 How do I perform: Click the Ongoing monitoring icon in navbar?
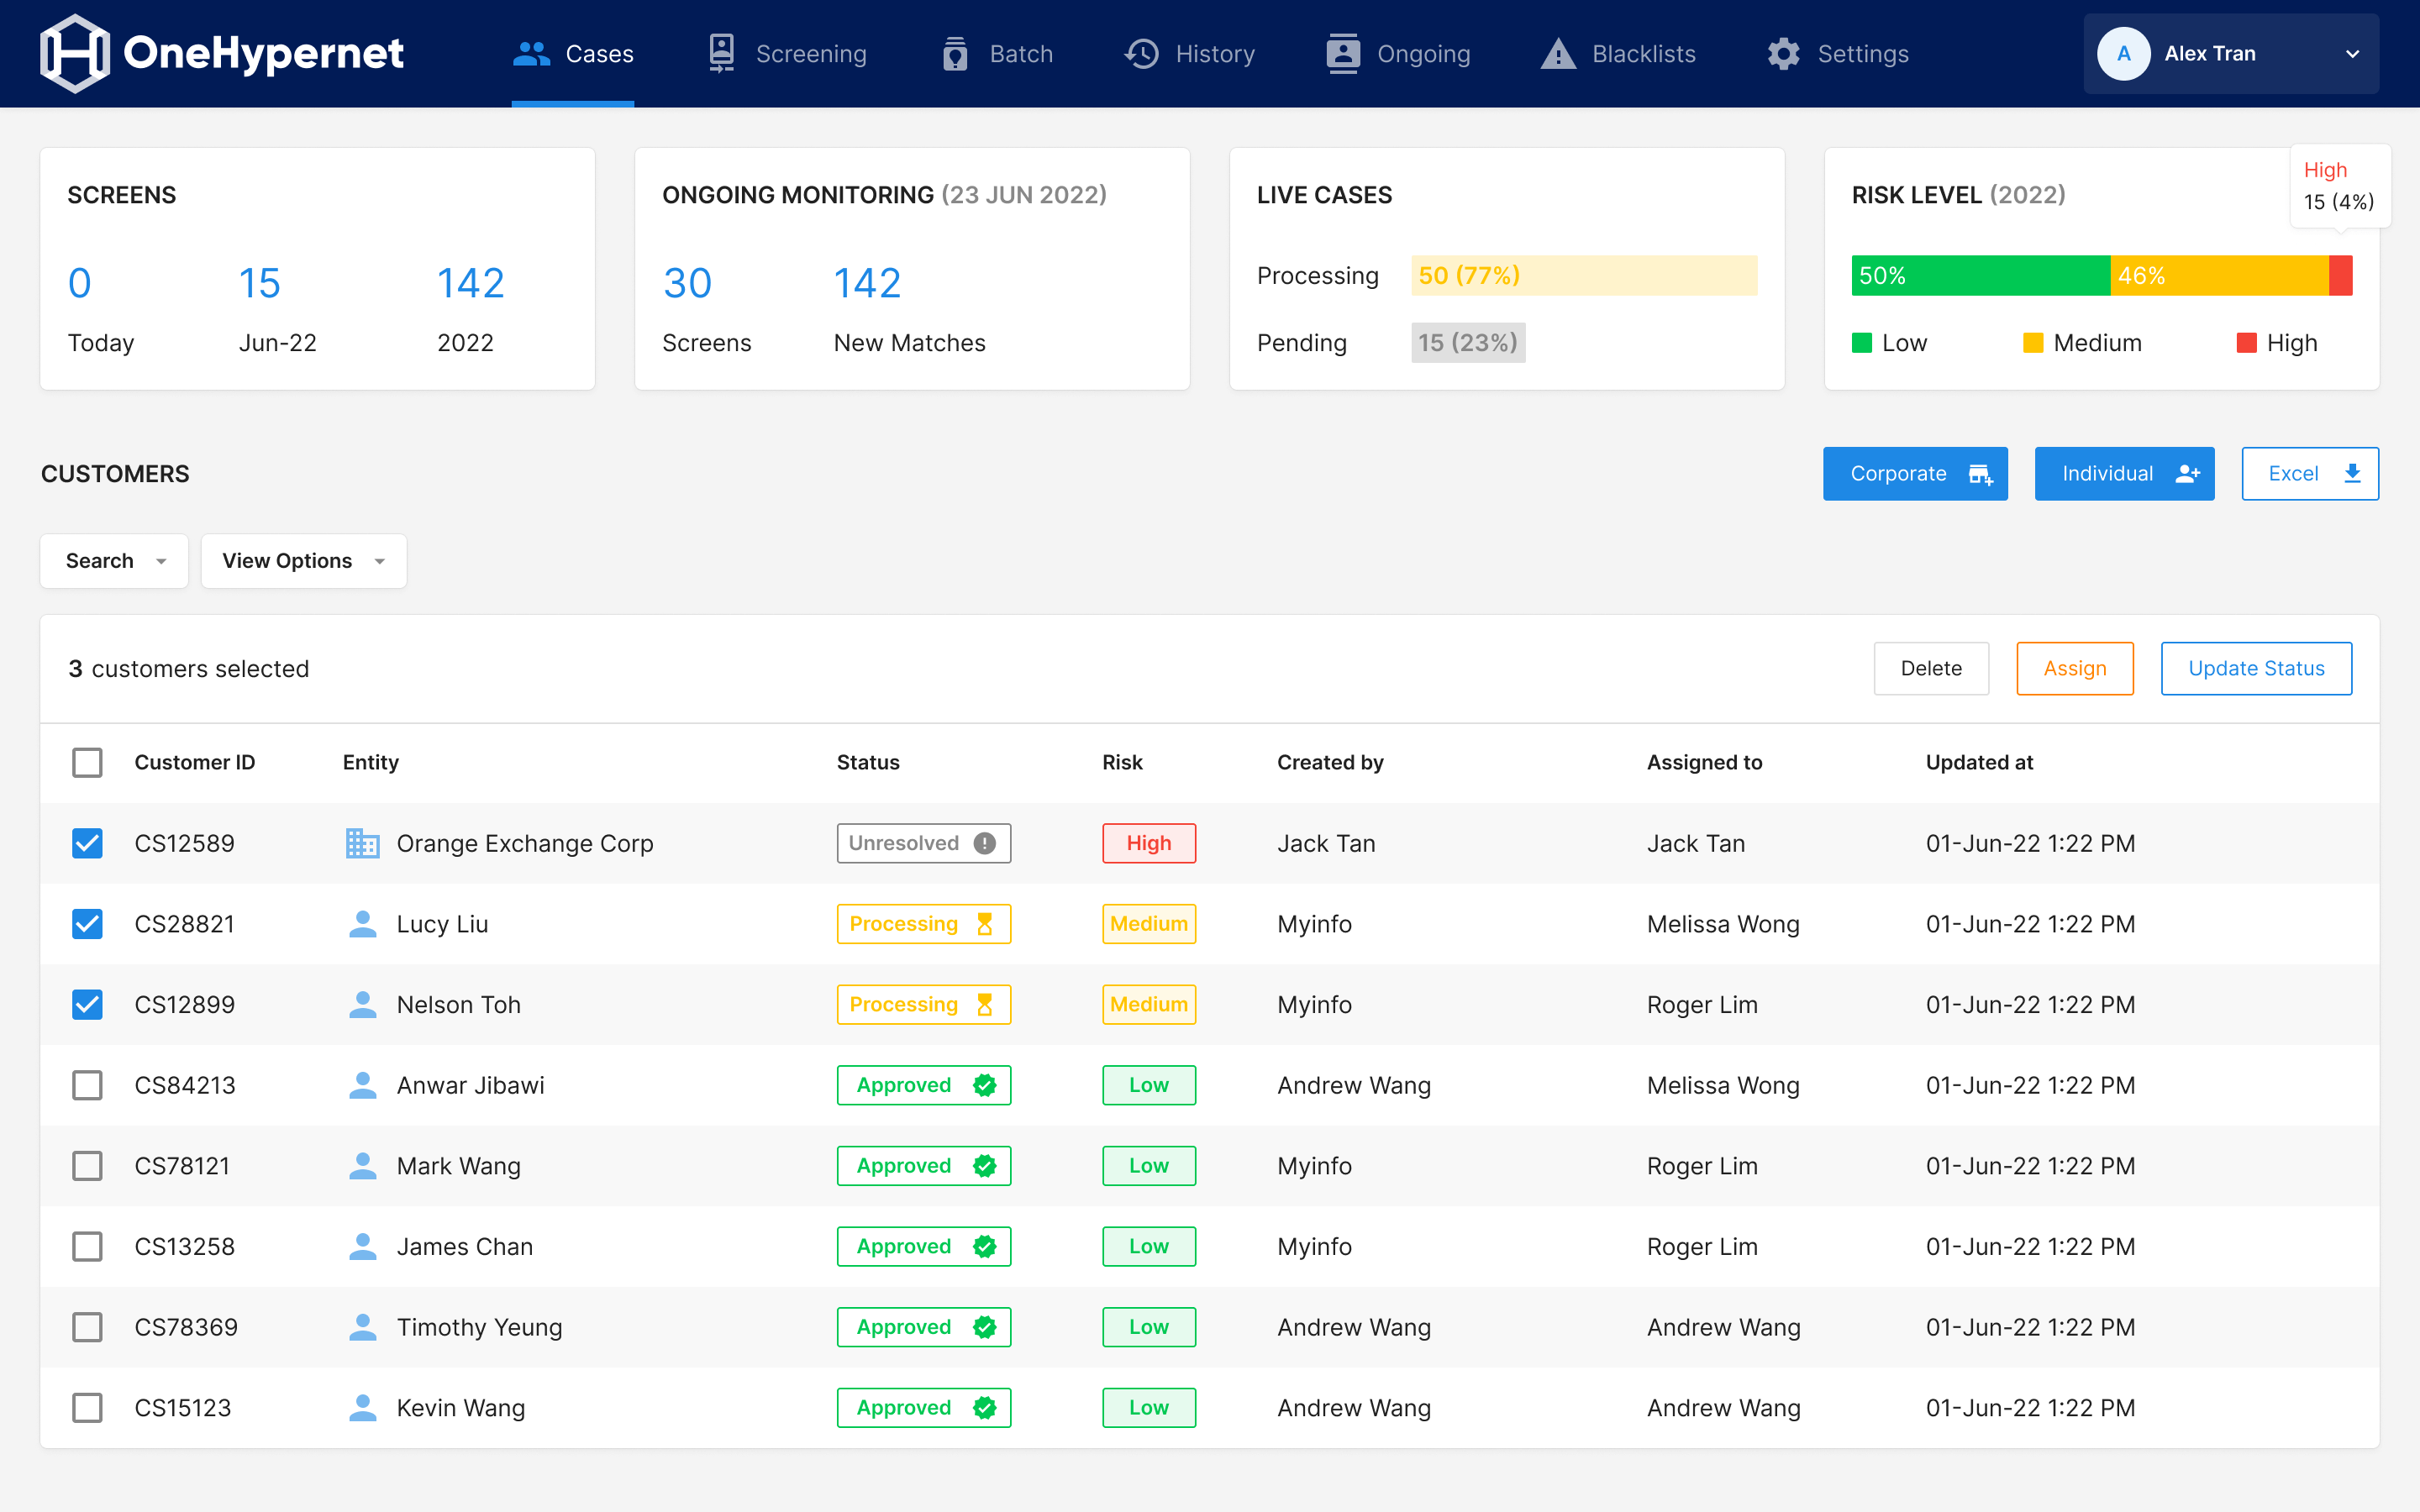1342,53
